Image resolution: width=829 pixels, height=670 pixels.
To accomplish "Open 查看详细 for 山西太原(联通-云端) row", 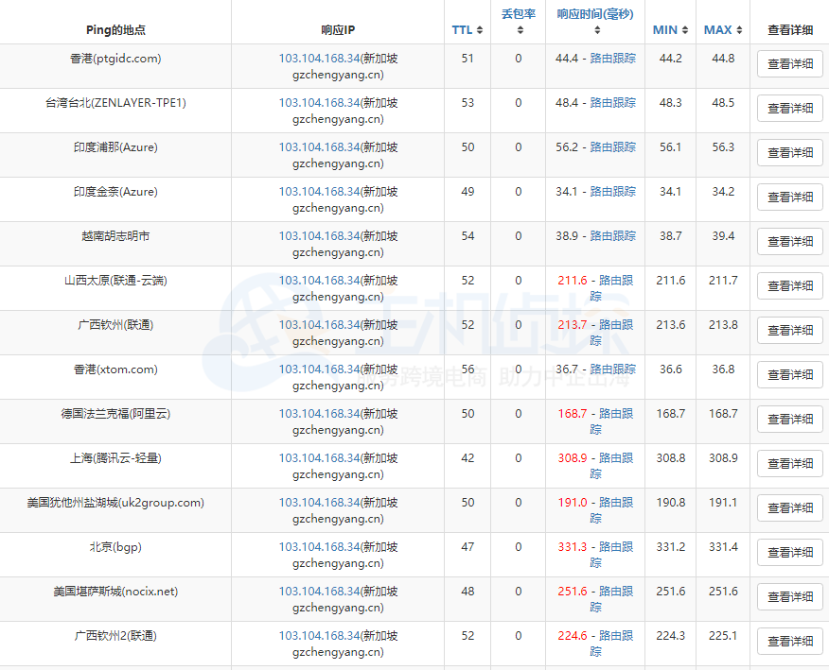I will (x=790, y=285).
